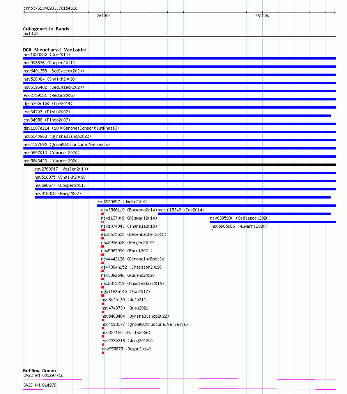Open esv34958 (Pinto2007) variant

[47, 120]
